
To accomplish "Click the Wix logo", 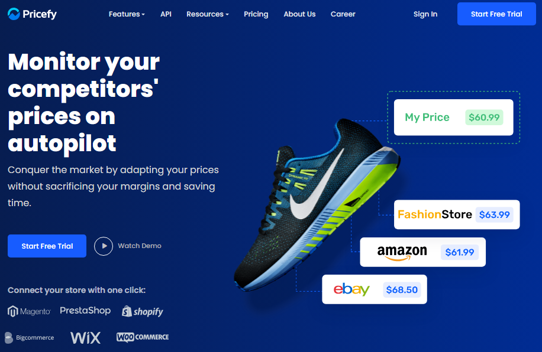I will click(x=85, y=337).
